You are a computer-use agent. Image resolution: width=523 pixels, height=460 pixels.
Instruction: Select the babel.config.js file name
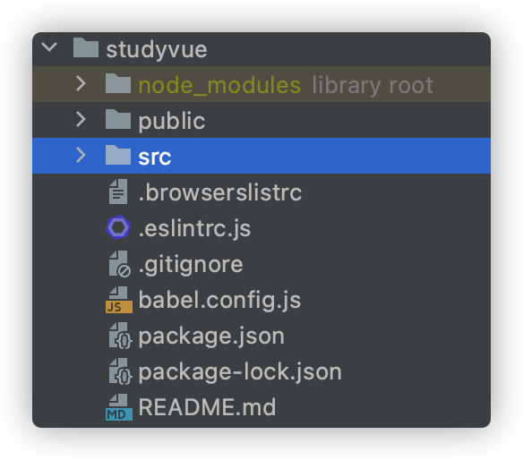(219, 301)
